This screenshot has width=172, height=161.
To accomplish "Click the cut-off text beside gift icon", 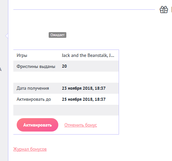I will coord(172,10).
